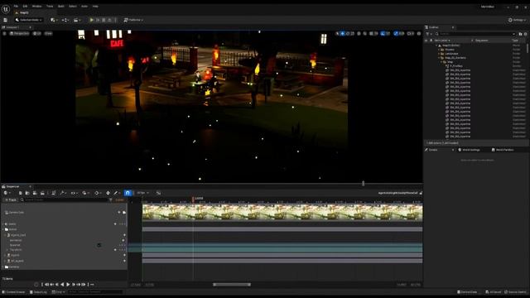
Task: Expand the Transform track row
Action: (x=7, y=250)
